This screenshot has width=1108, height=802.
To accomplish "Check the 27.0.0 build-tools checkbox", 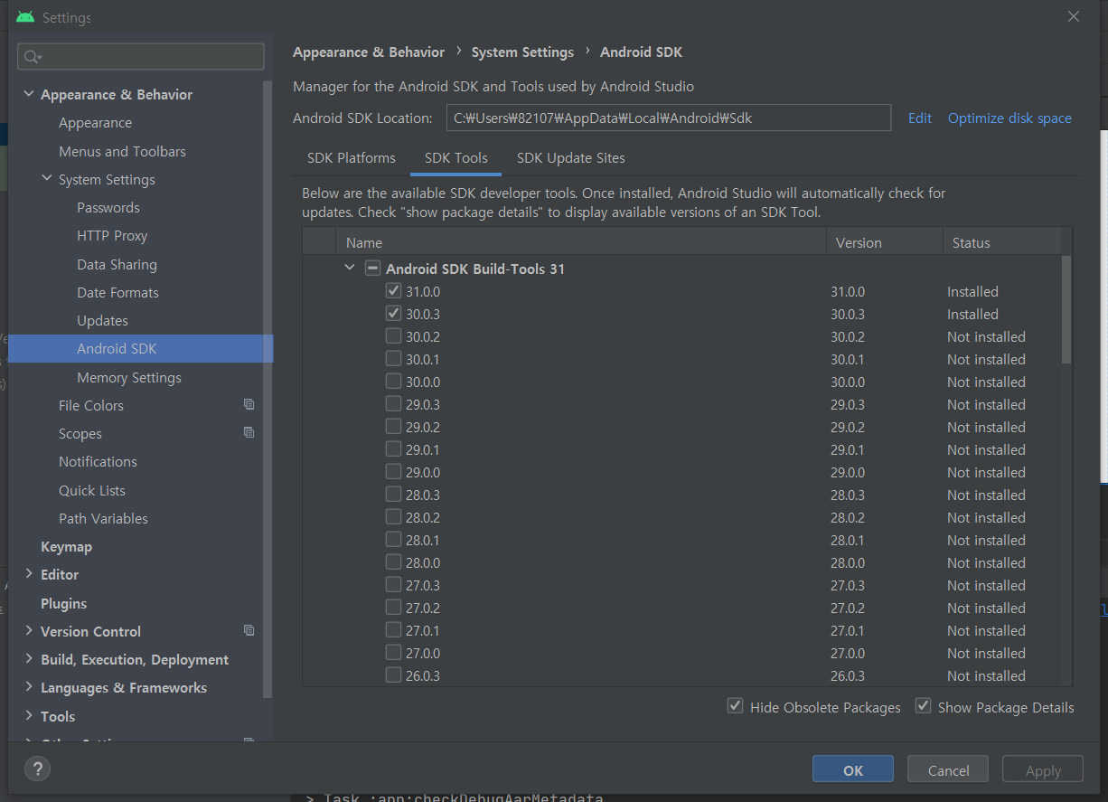I will (393, 653).
